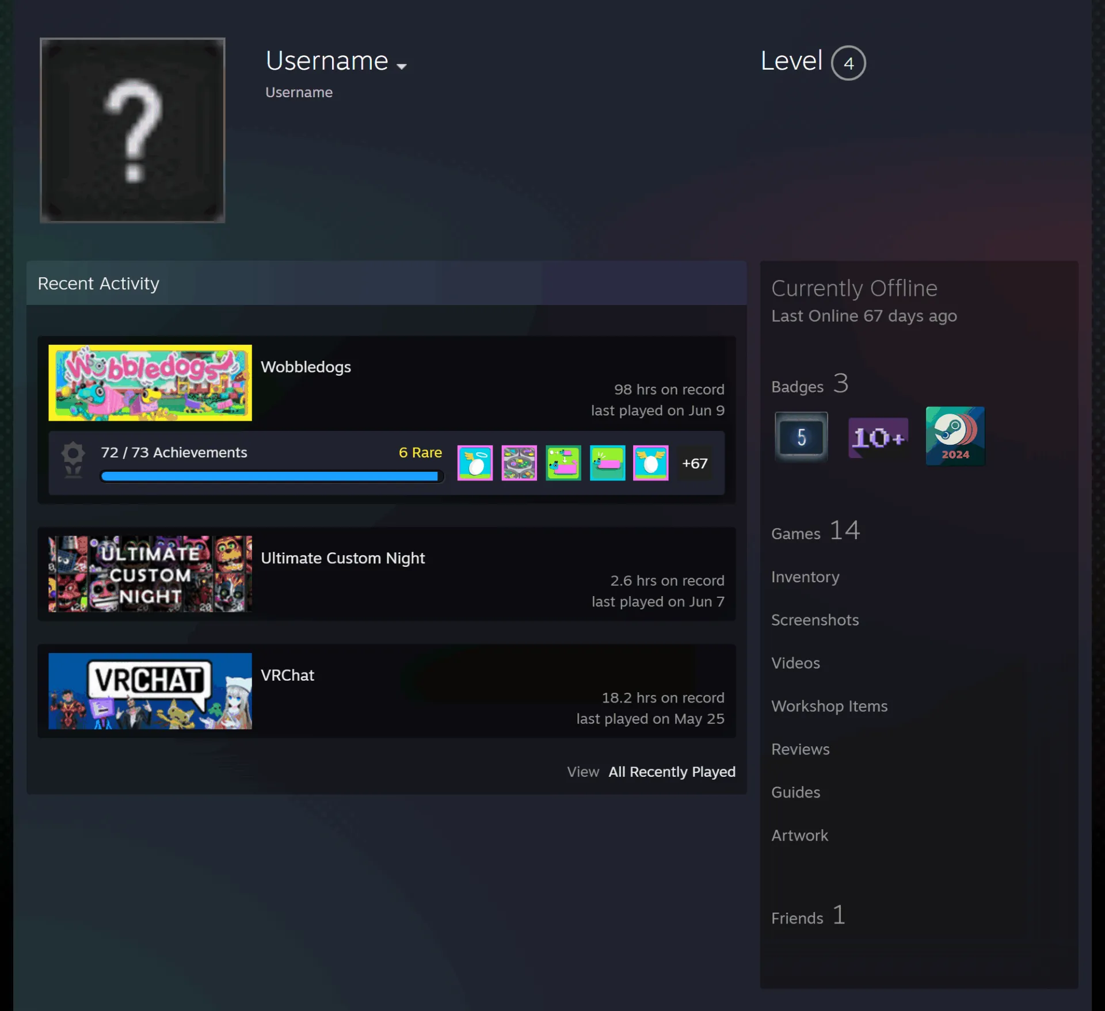Open the Wobbledogs game banner
Screen dimensions: 1105x1011
click(x=150, y=383)
